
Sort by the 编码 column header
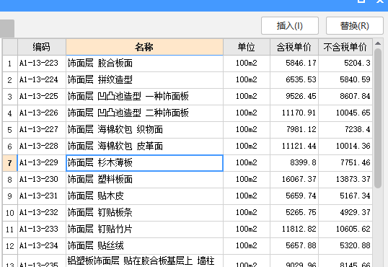(42, 47)
